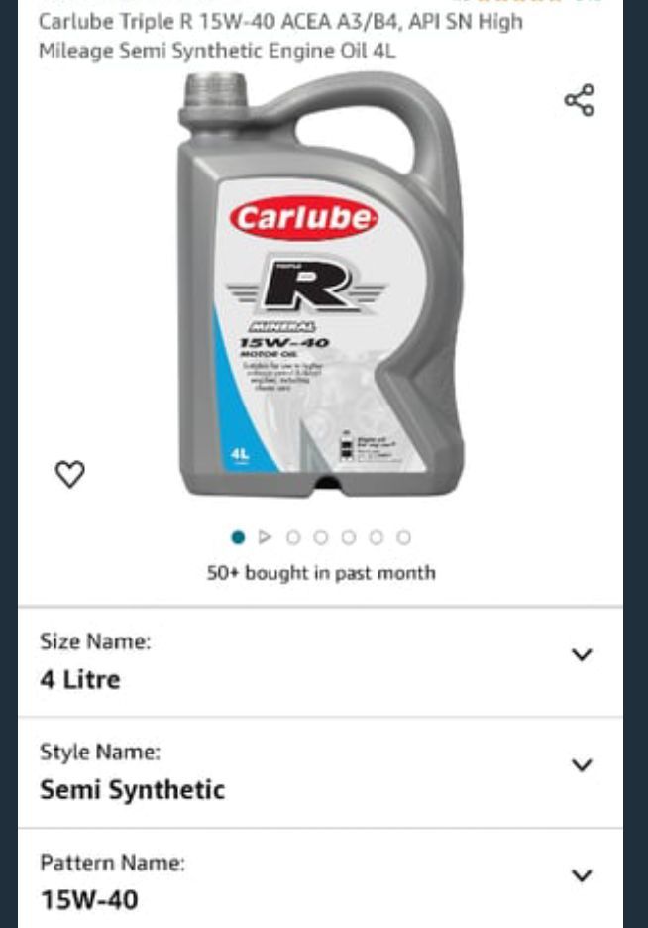Play the product video triangle indicator
This screenshot has height=928, width=648.
(x=266, y=537)
